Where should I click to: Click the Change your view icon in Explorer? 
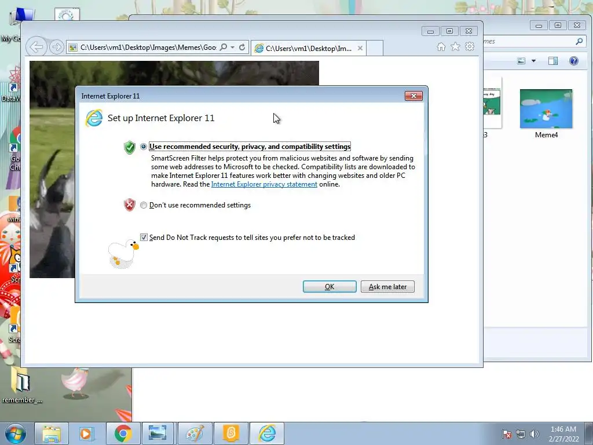[522, 61]
